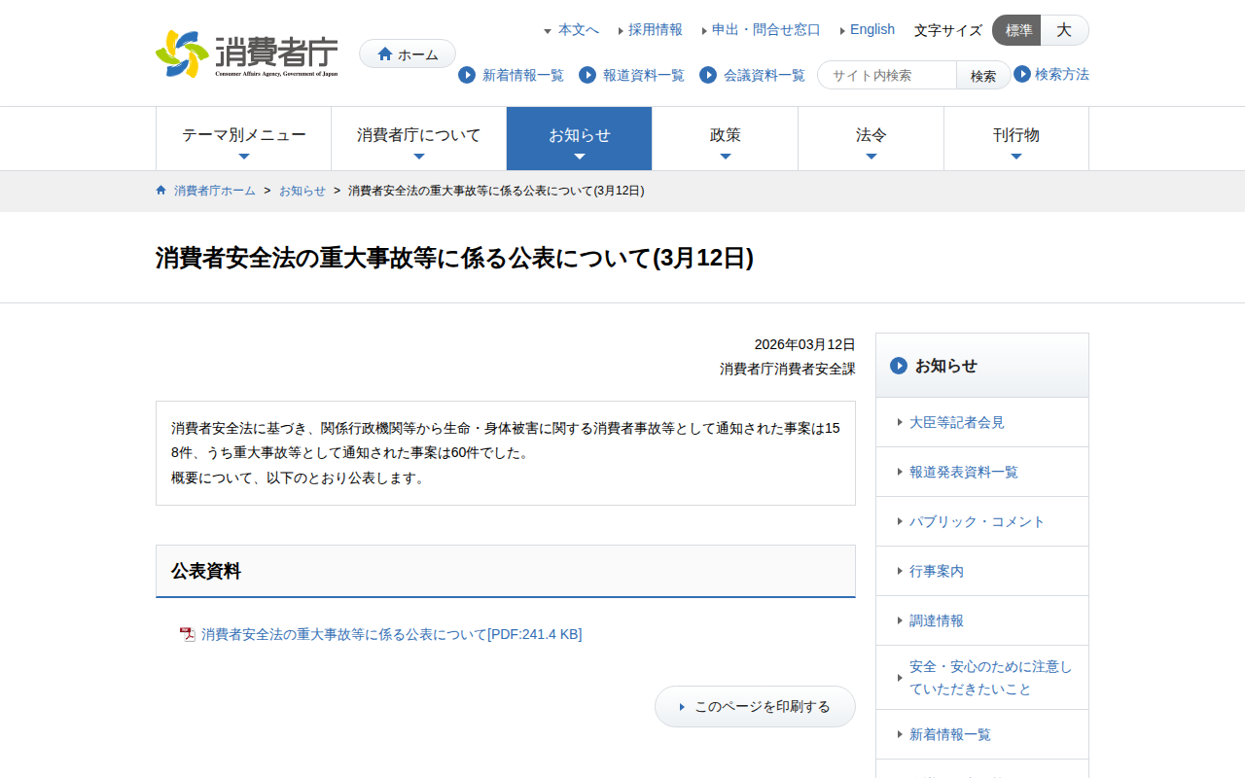
Task: Switch text size to 大
Action: (x=1064, y=30)
